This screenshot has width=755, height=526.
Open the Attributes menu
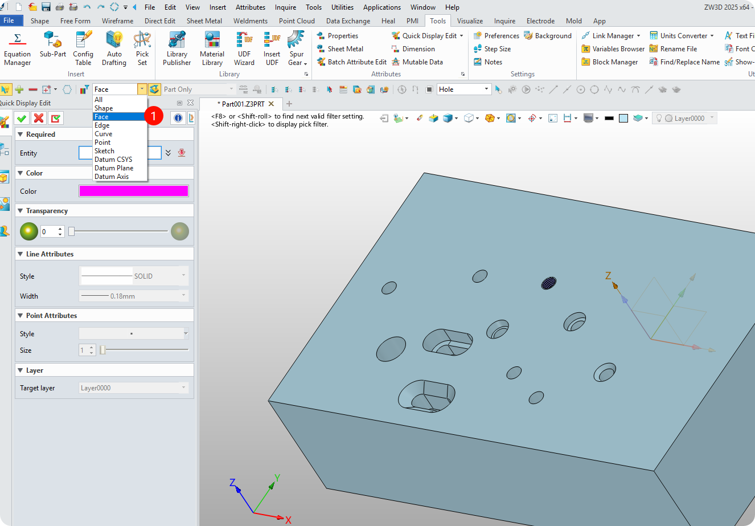251,7
